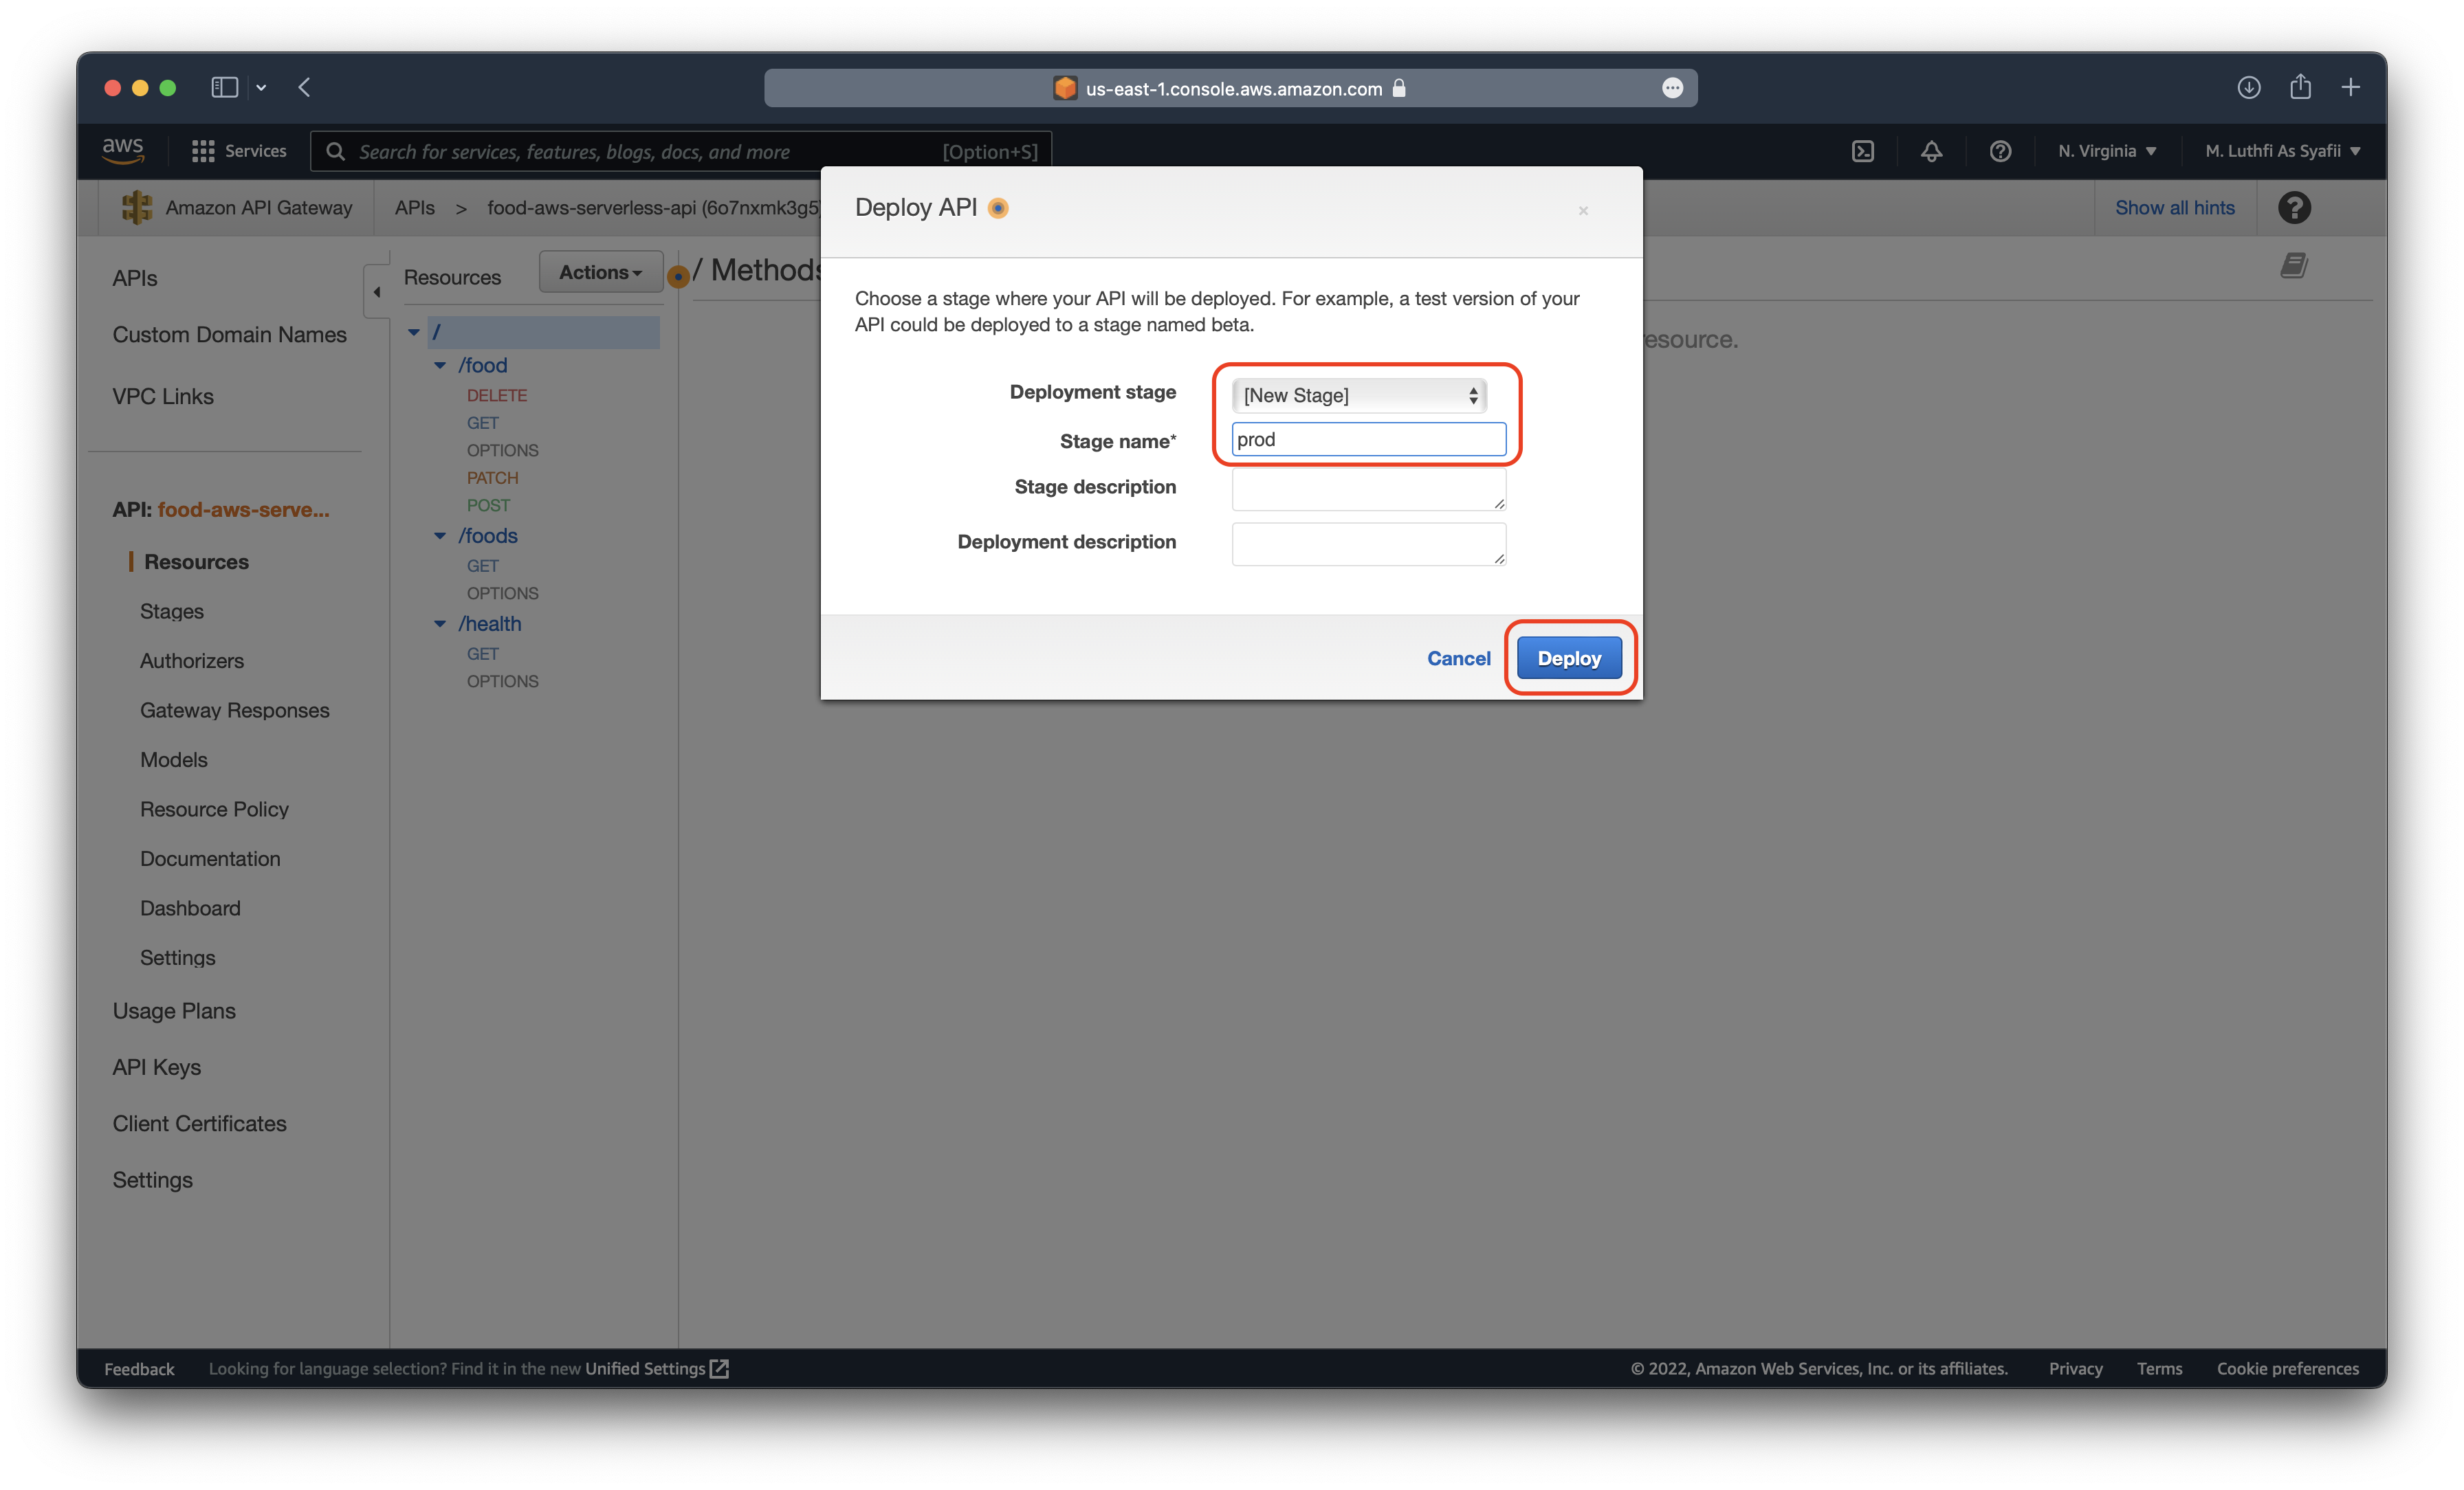The width and height of the screenshot is (2464, 1490).
Task: Open the N. Virginia region dropdown
Action: tap(2107, 151)
